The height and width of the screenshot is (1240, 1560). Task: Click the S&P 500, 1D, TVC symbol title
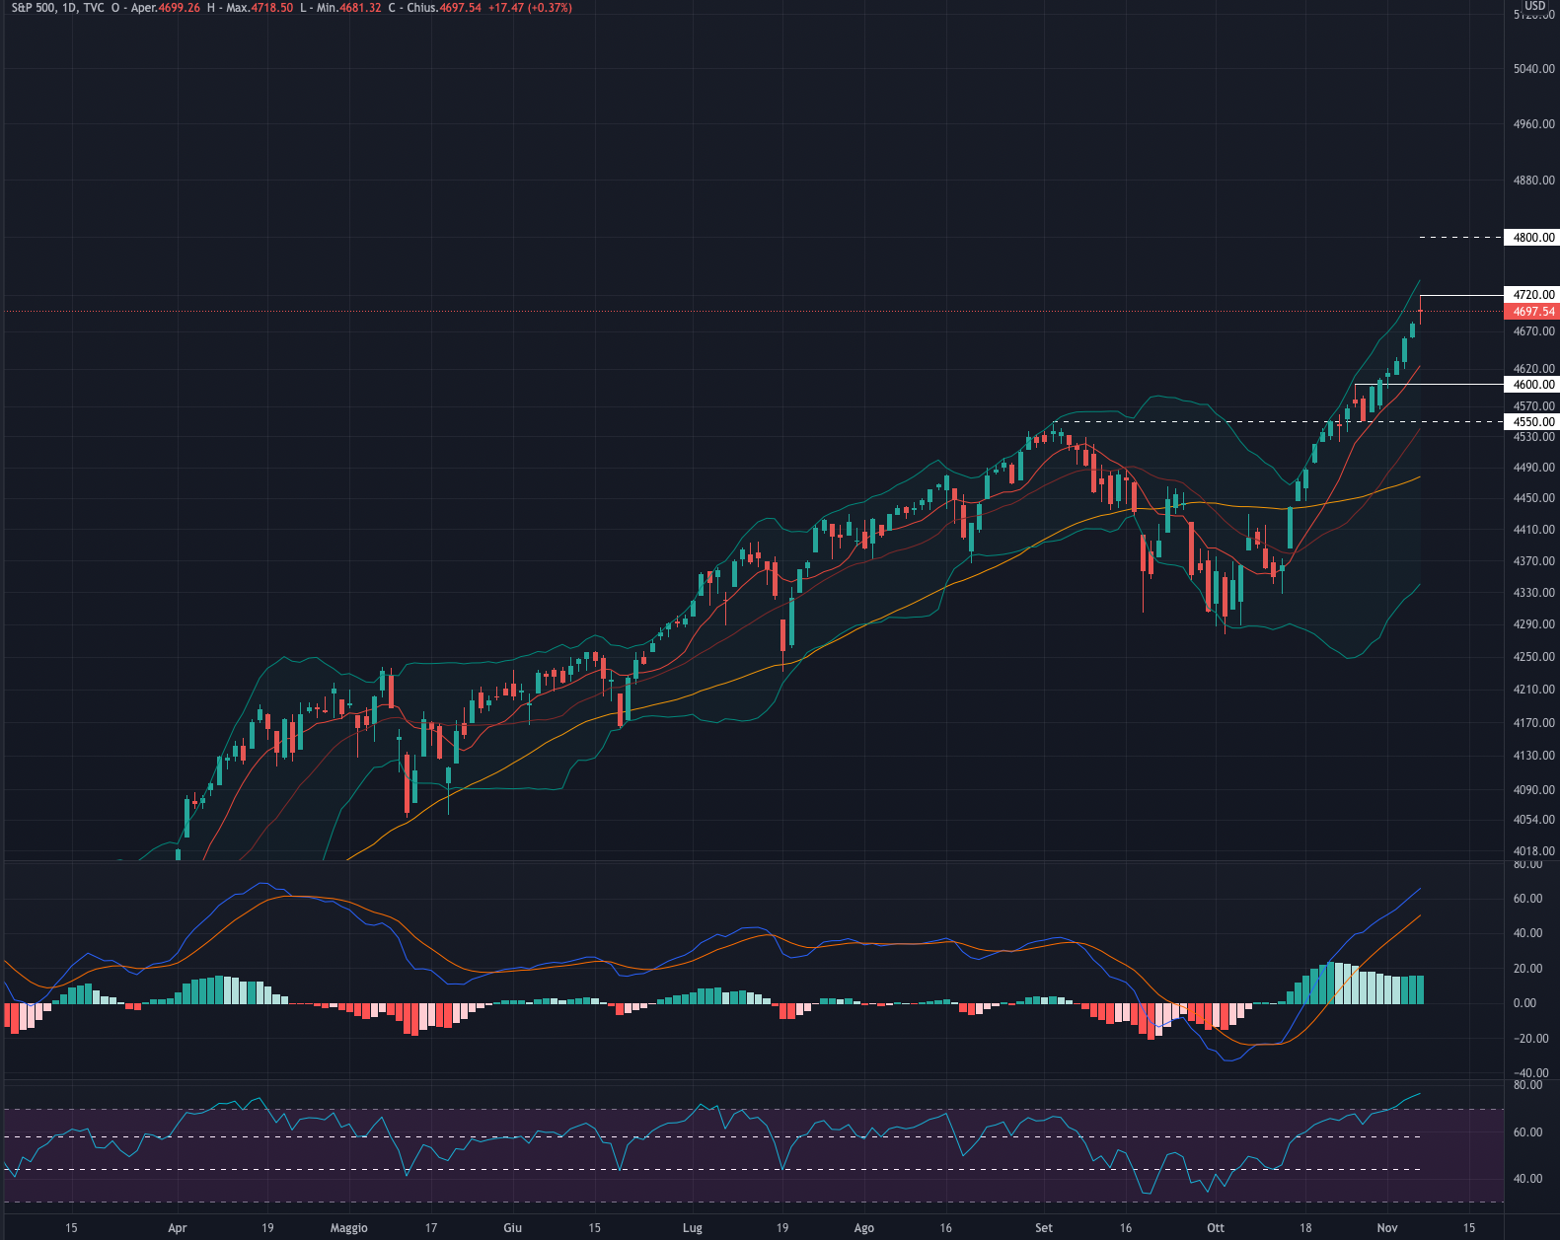[x=57, y=8]
